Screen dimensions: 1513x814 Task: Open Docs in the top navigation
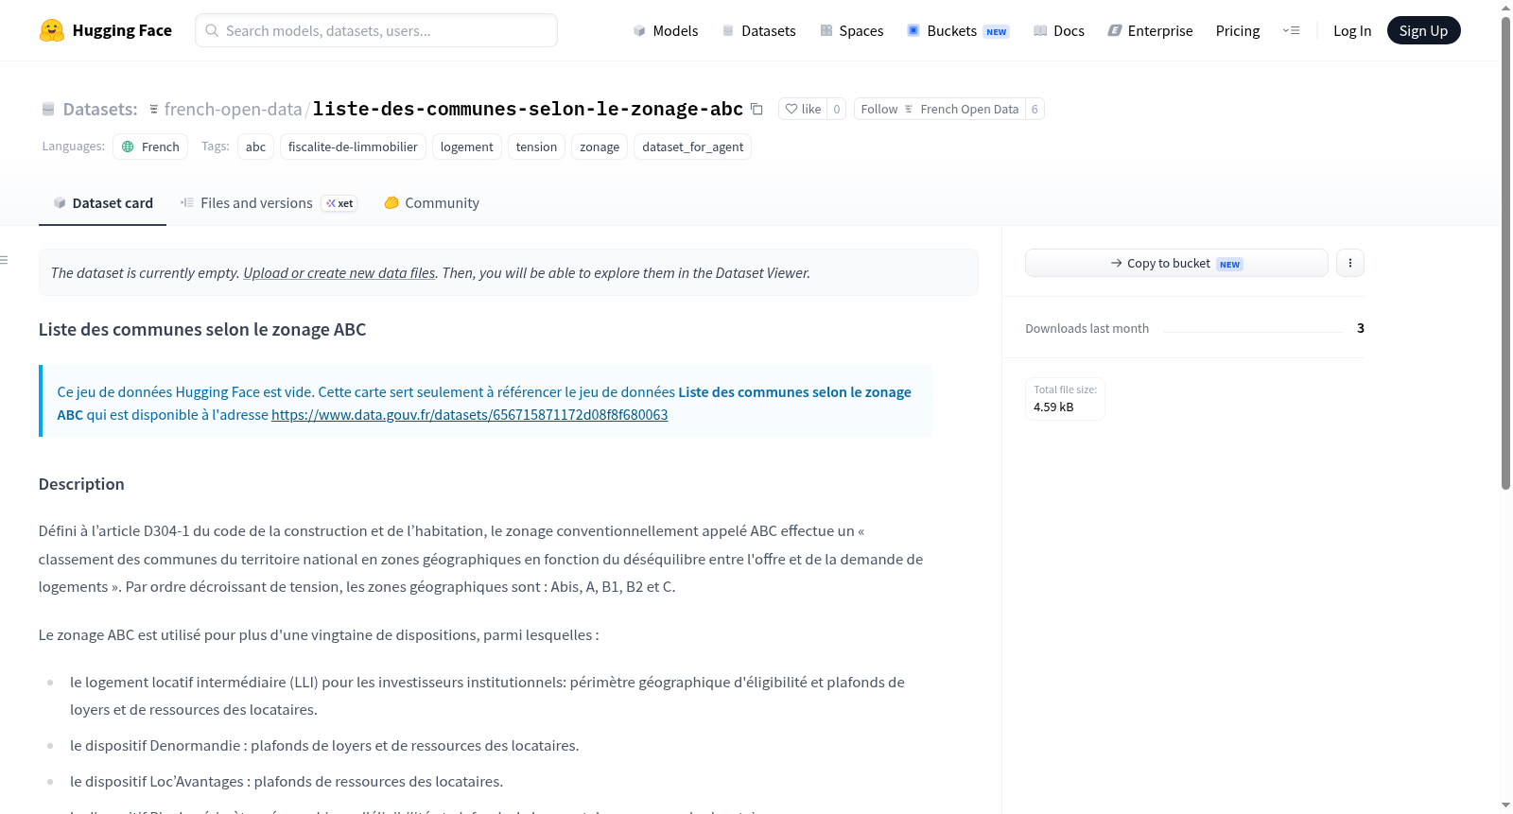click(x=1059, y=30)
